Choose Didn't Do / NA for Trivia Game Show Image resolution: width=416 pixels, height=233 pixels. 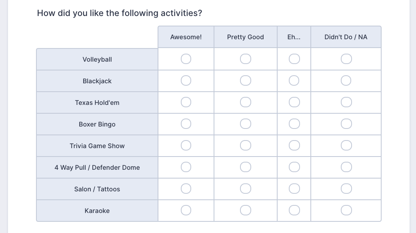pos(346,146)
